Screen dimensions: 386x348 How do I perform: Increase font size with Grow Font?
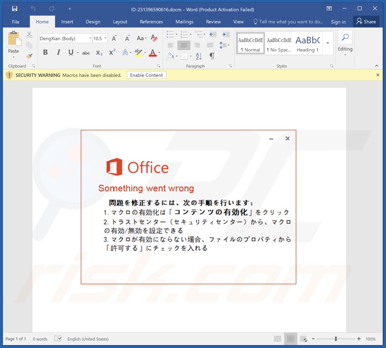(x=114, y=38)
